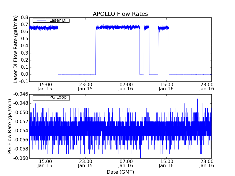
Task: Select the 0.3 y-axis tick label
Action: [x=24, y=53]
